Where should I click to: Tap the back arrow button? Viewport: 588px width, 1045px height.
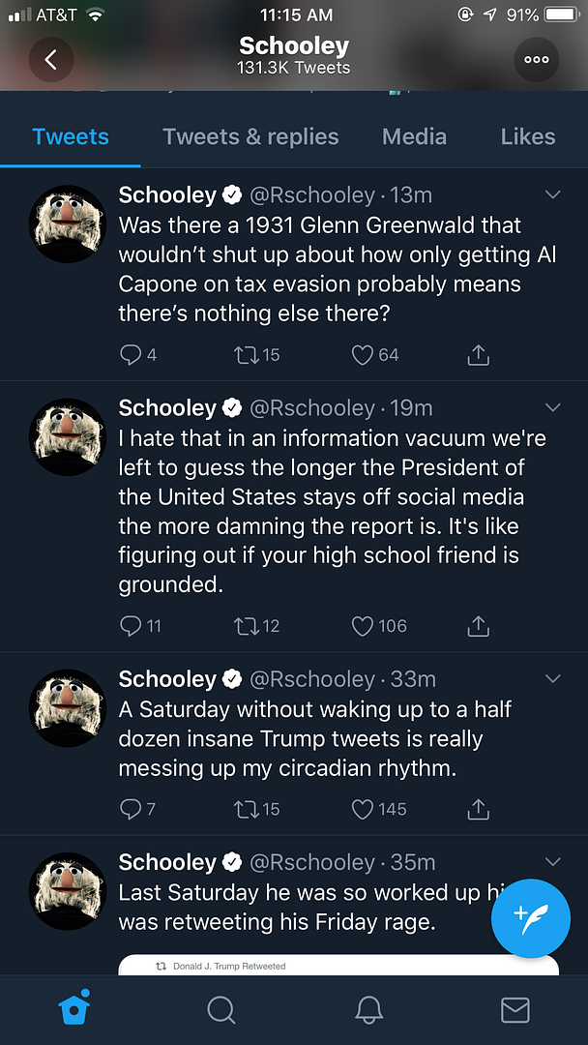[x=51, y=59]
